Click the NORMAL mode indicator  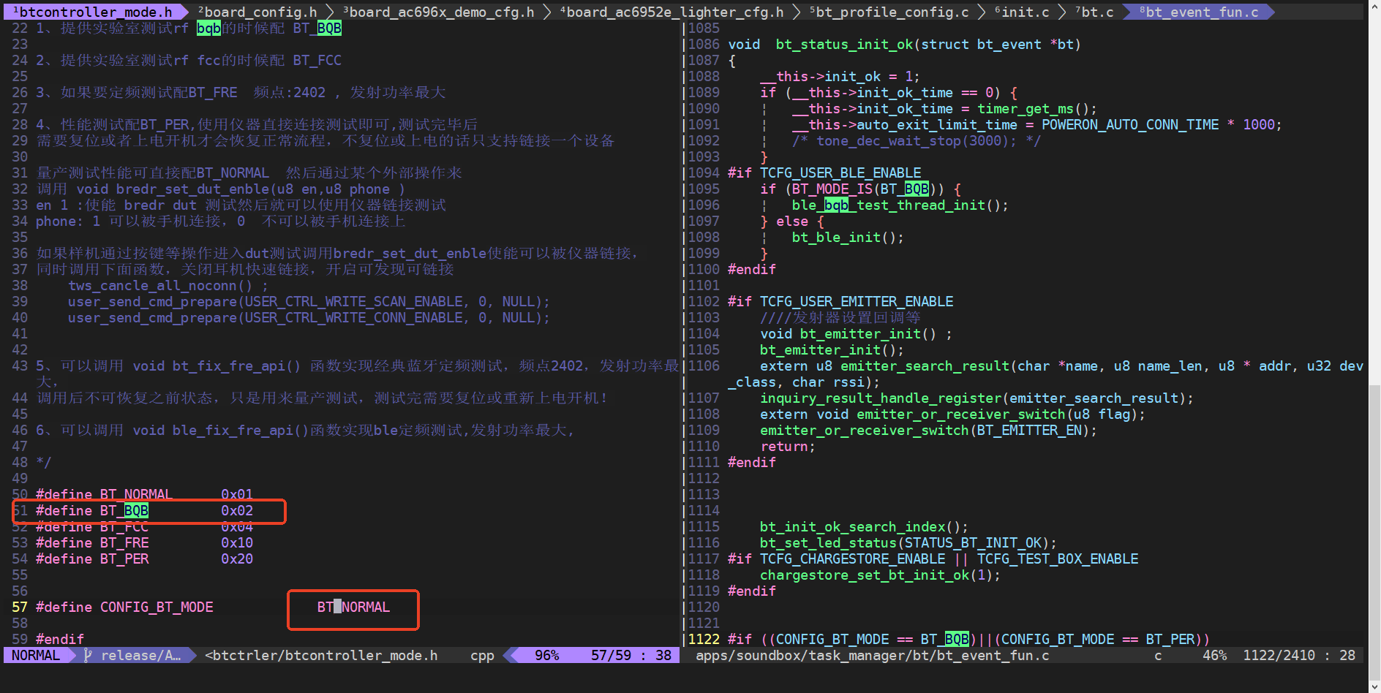[36, 656]
